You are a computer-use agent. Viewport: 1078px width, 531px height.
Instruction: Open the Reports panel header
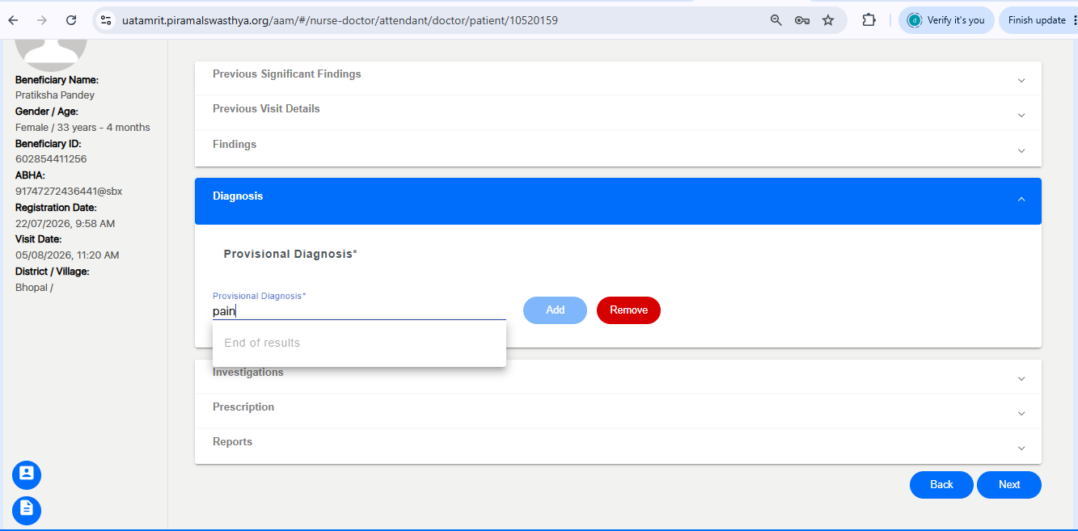(618, 446)
